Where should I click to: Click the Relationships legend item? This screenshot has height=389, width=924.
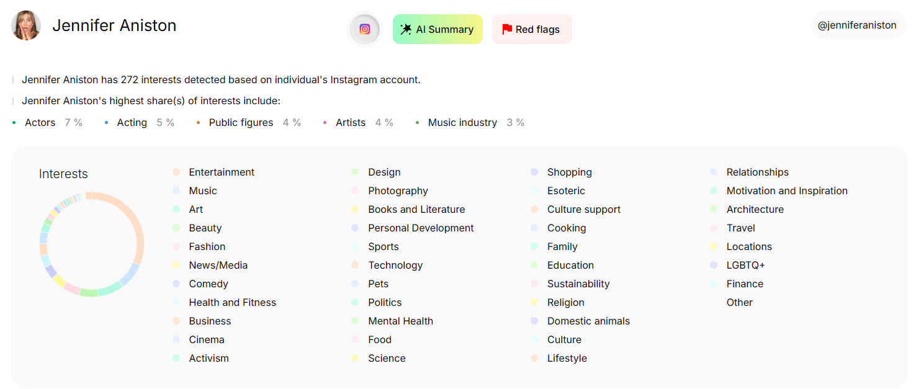tap(757, 172)
